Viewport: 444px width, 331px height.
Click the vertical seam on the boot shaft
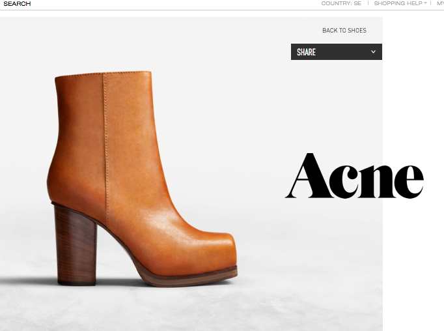click(x=104, y=130)
